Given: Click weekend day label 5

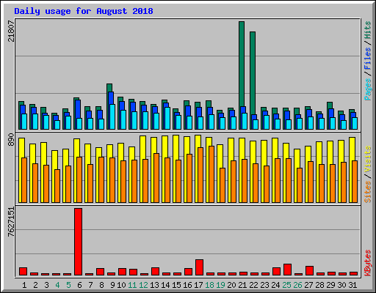Looking at the screenshot, I should tap(68, 285).
